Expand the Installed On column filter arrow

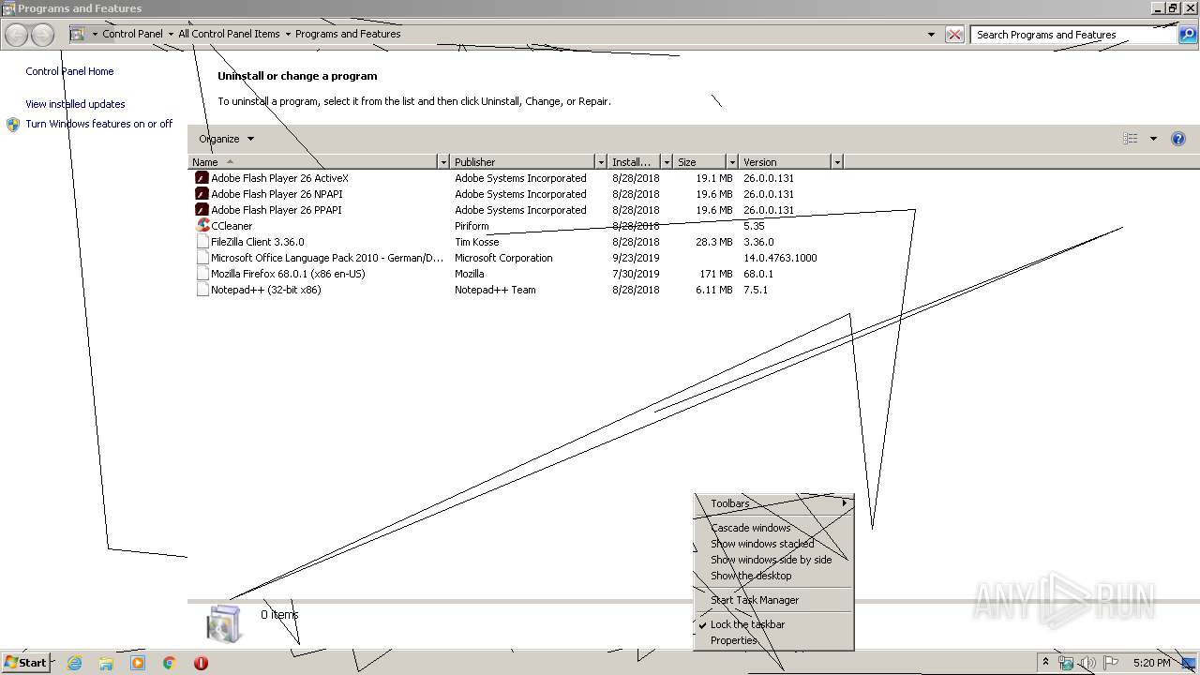[x=667, y=162]
